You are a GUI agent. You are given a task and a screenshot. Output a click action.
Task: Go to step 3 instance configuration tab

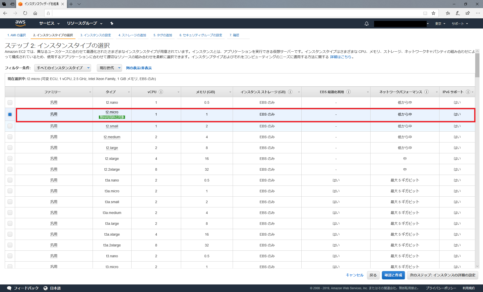click(96, 35)
